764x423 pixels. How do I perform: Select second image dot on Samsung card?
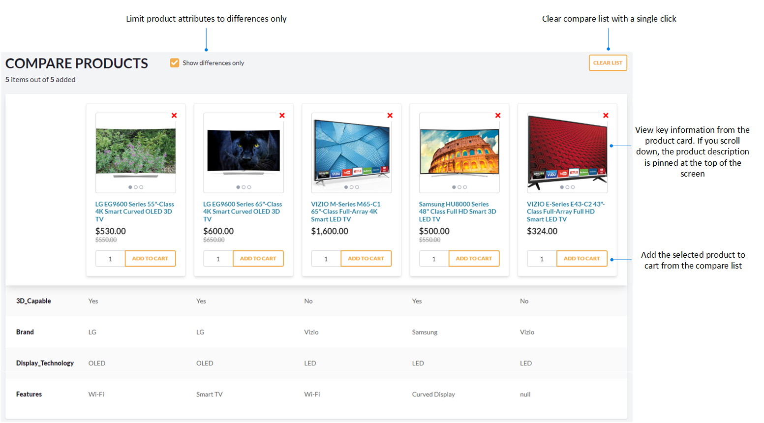(x=459, y=187)
